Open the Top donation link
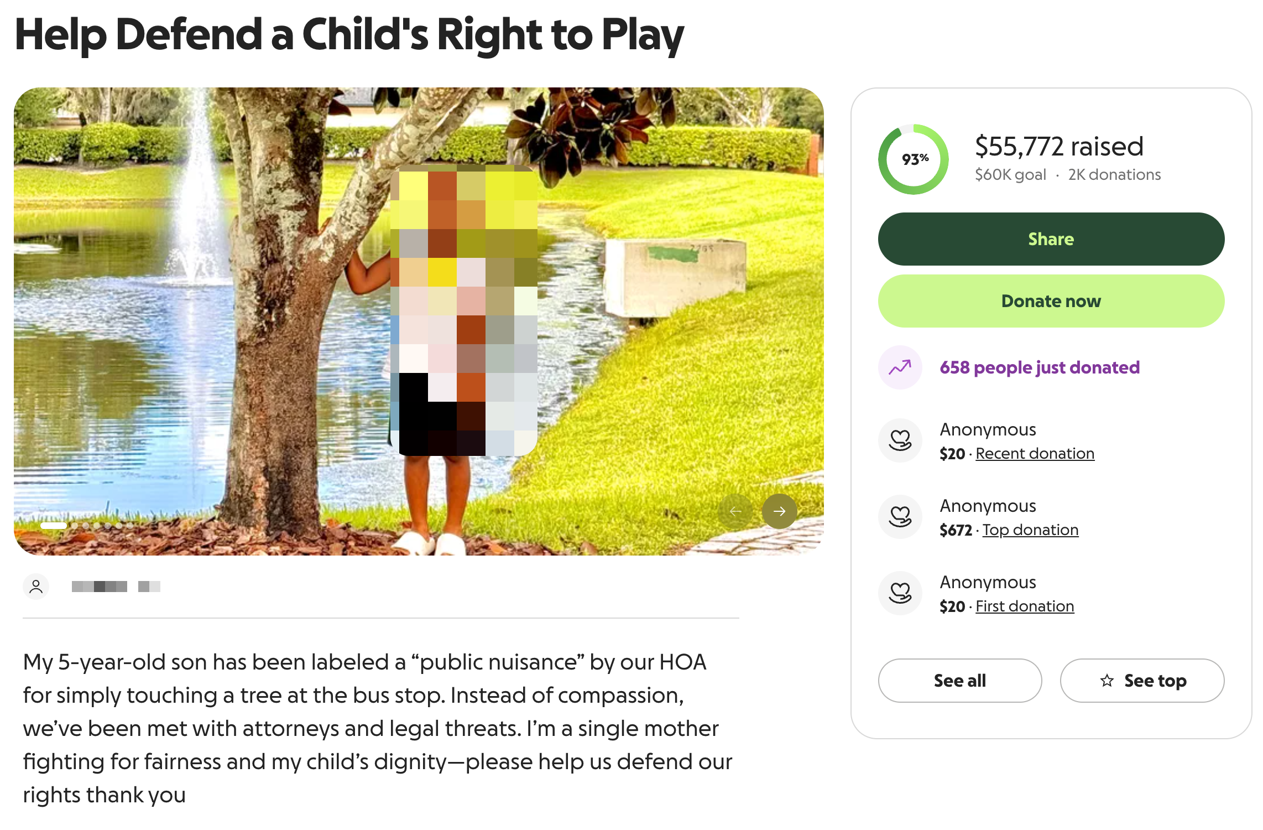Viewport: 1263px width, 830px height. (x=1030, y=530)
